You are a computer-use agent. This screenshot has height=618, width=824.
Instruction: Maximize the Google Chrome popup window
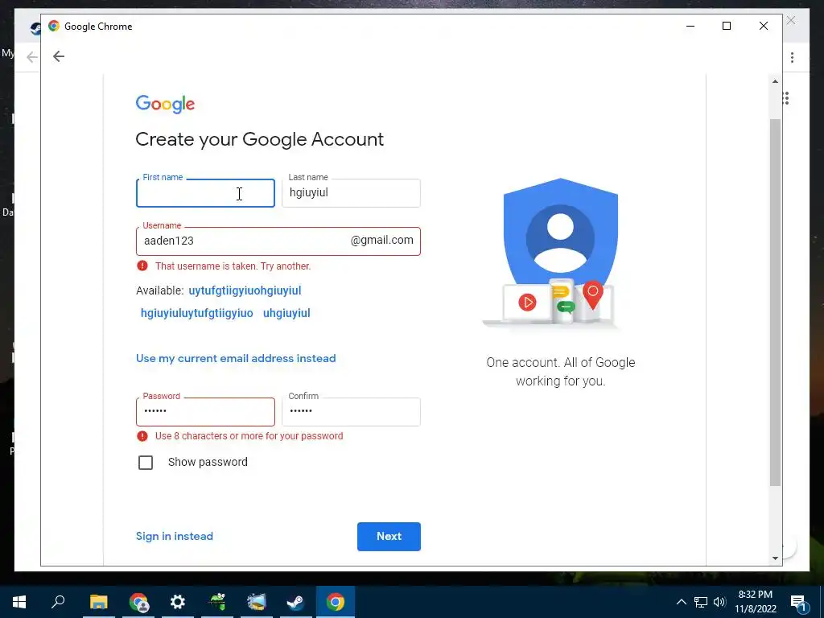coord(727,27)
